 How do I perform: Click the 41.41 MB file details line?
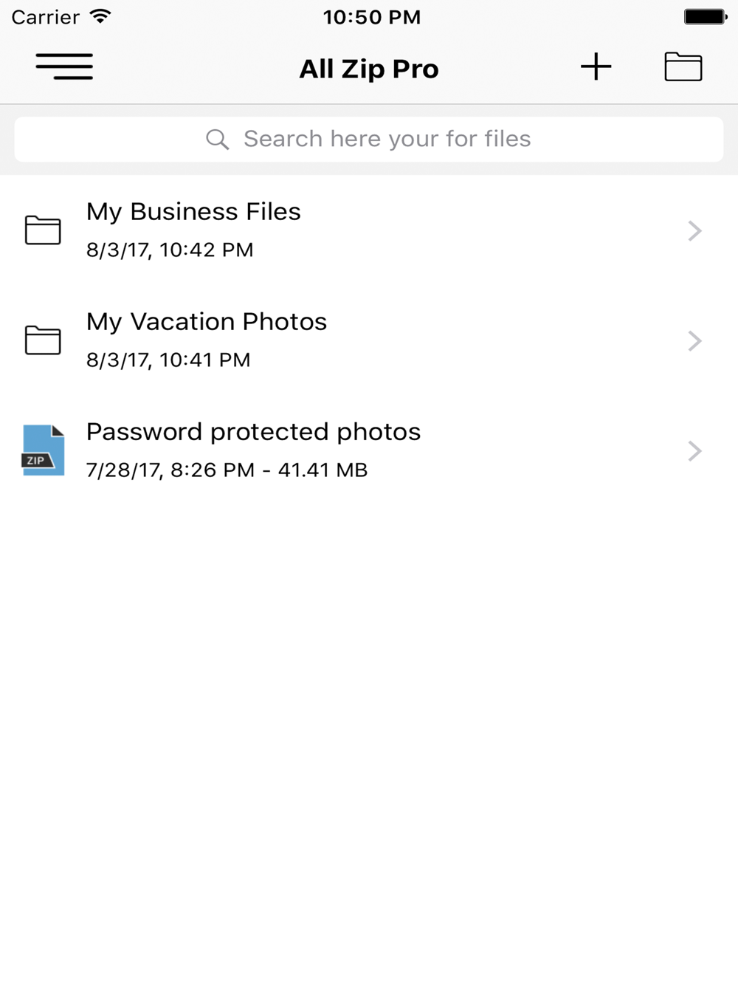coord(227,470)
